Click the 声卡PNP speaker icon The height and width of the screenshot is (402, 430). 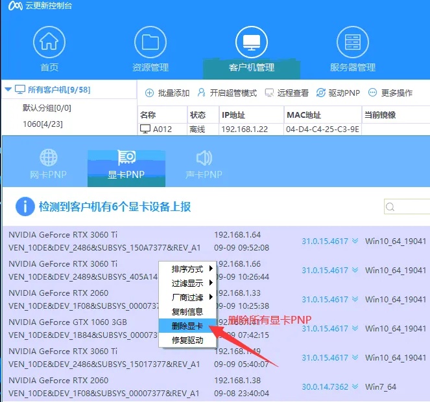coord(204,158)
